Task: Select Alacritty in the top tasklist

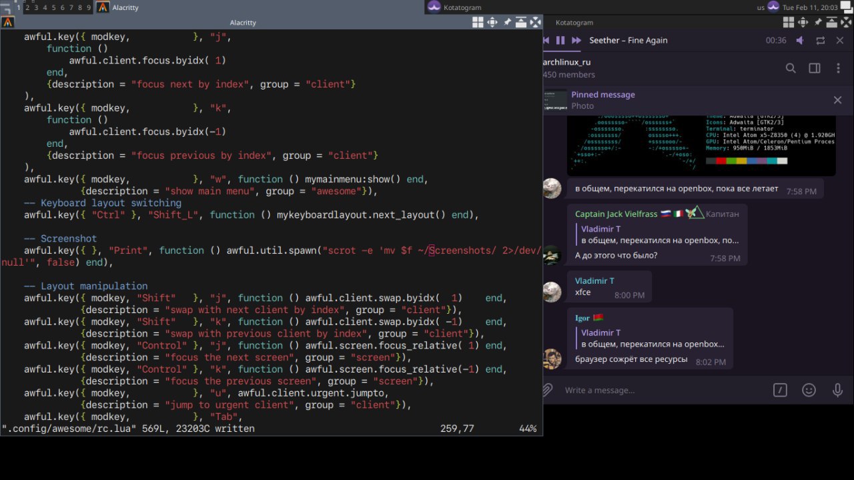Action: click(260, 7)
